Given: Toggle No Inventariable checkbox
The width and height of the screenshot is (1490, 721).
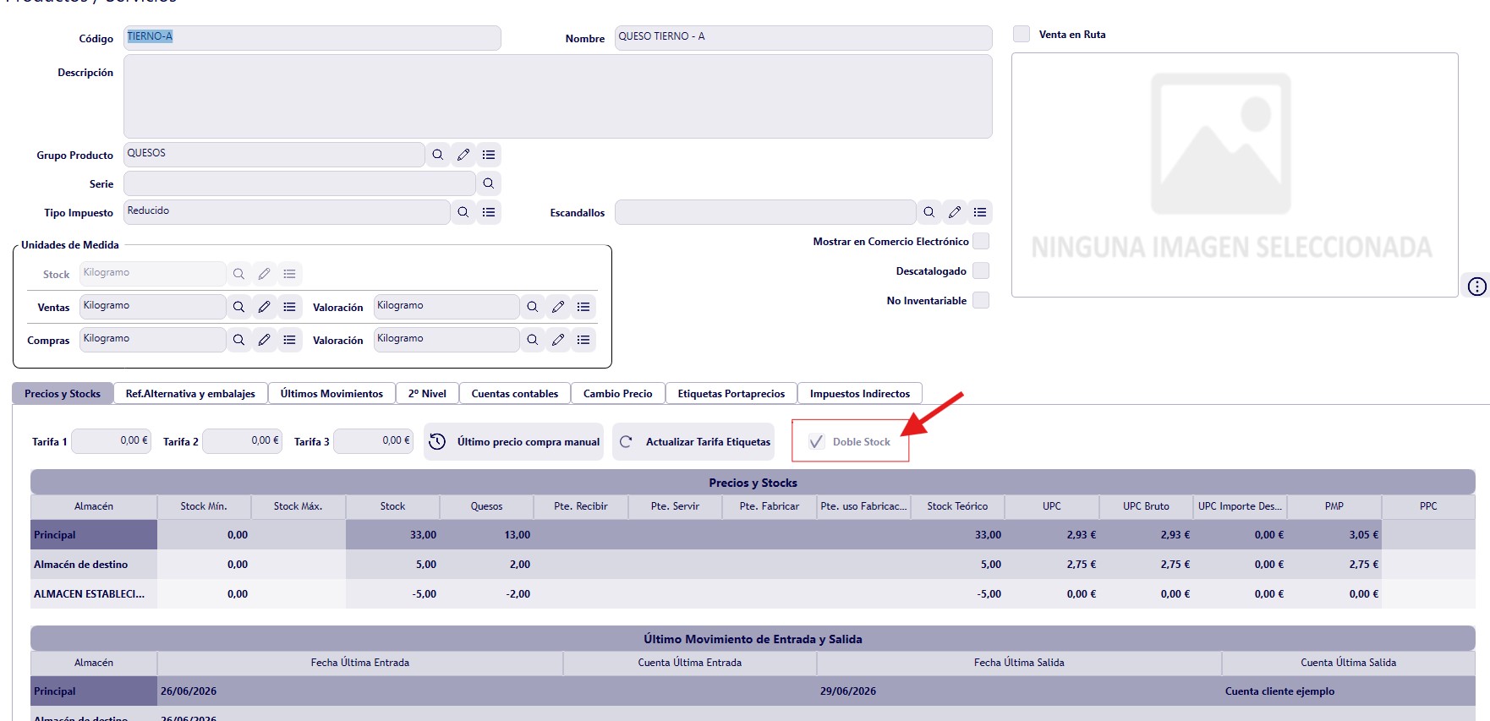Looking at the screenshot, I should pyautogui.click(x=981, y=300).
